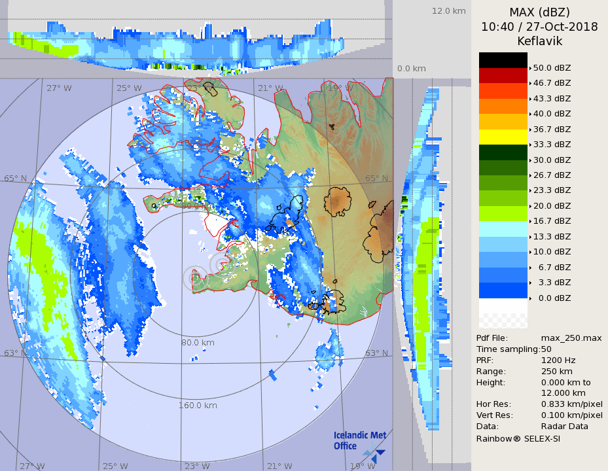Click the arrow marker beside 50.0 dBZ
608x471 pixels.
point(531,67)
